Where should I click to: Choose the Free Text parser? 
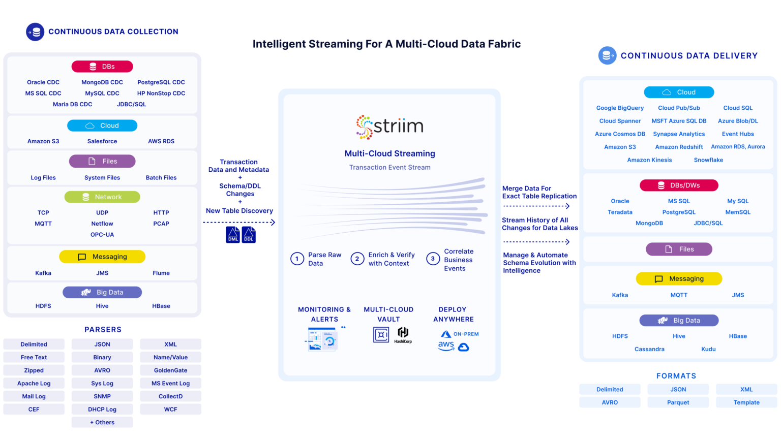pos(34,357)
